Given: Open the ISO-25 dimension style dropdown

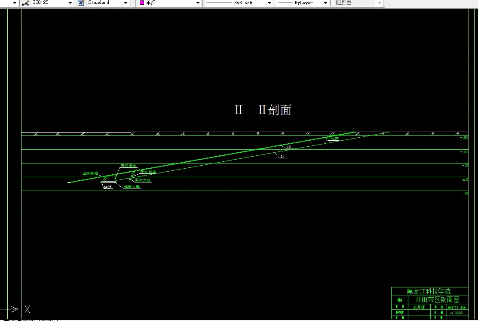Looking at the screenshot, I should click(70, 3).
